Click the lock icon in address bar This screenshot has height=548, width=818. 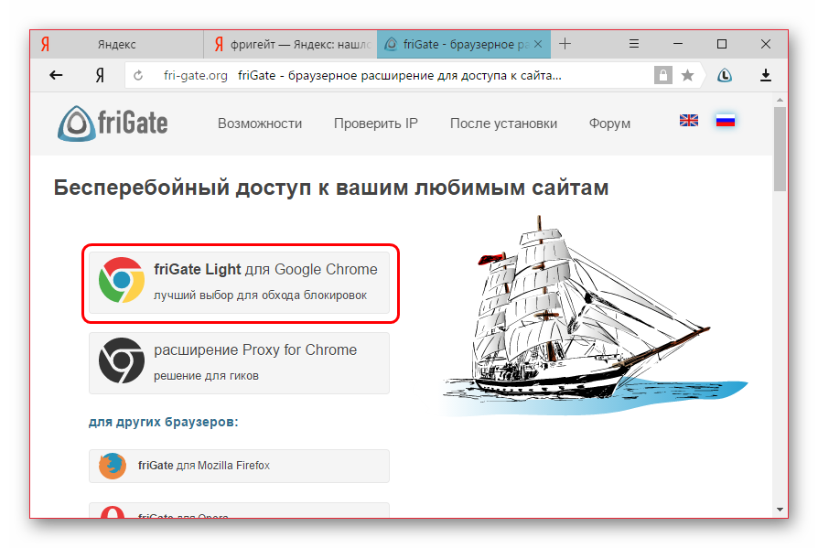point(662,75)
